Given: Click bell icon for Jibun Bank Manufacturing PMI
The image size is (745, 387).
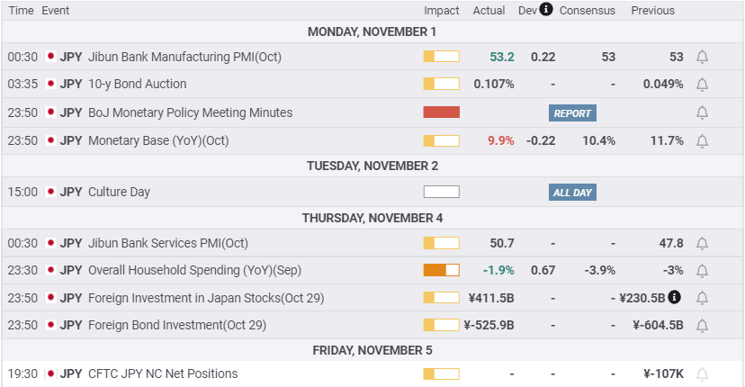Looking at the screenshot, I should click(x=703, y=57).
